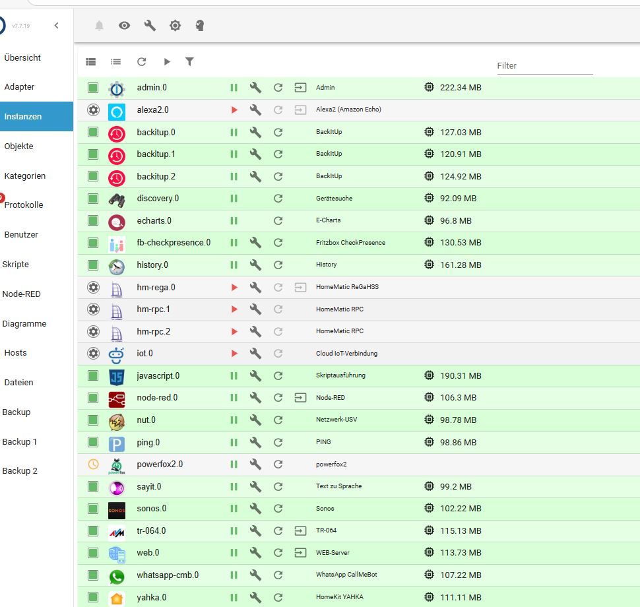
Task: Click the whatsapp-cmb.0 adapter logo
Action: (117, 577)
